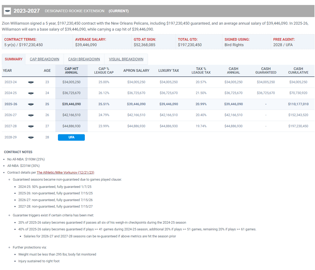Click the 24.79% league cap value
Image resolution: width=315 pixels, height=270 pixels.
[x=104, y=115]
